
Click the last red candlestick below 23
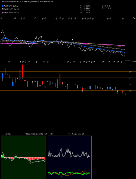(125, 94)
